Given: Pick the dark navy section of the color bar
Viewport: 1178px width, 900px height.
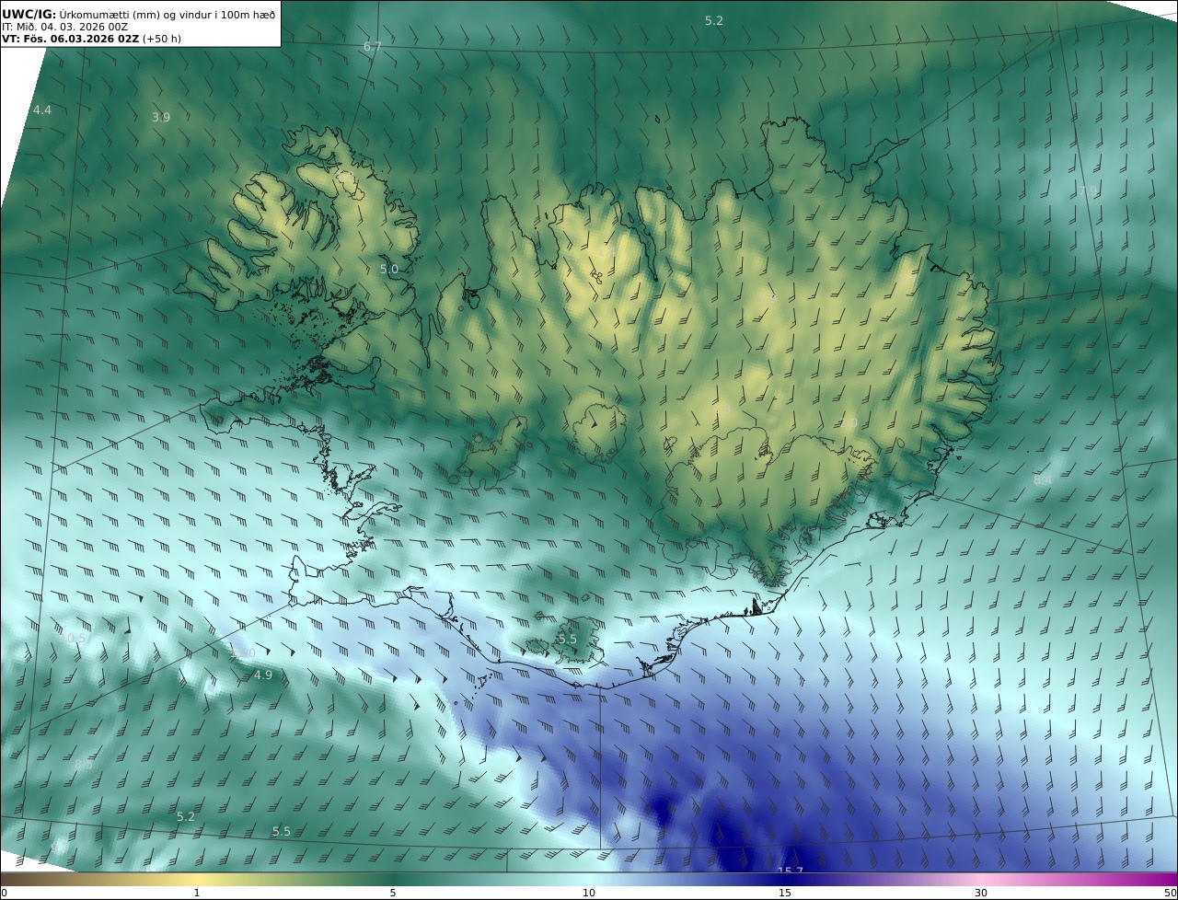Looking at the screenshot, I should [x=785, y=879].
